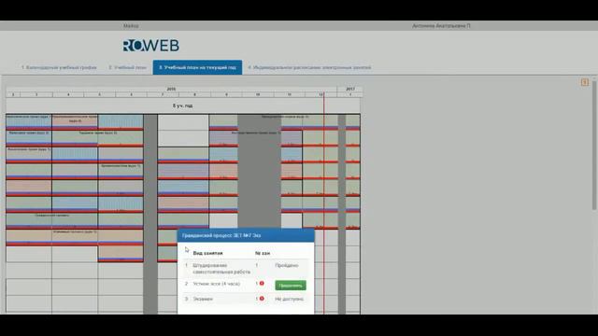Image resolution: width=598 pixels, height=336 pixels.
Task: Click the Не доступно status text
Action: pyautogui.click(x=289, y=299)
